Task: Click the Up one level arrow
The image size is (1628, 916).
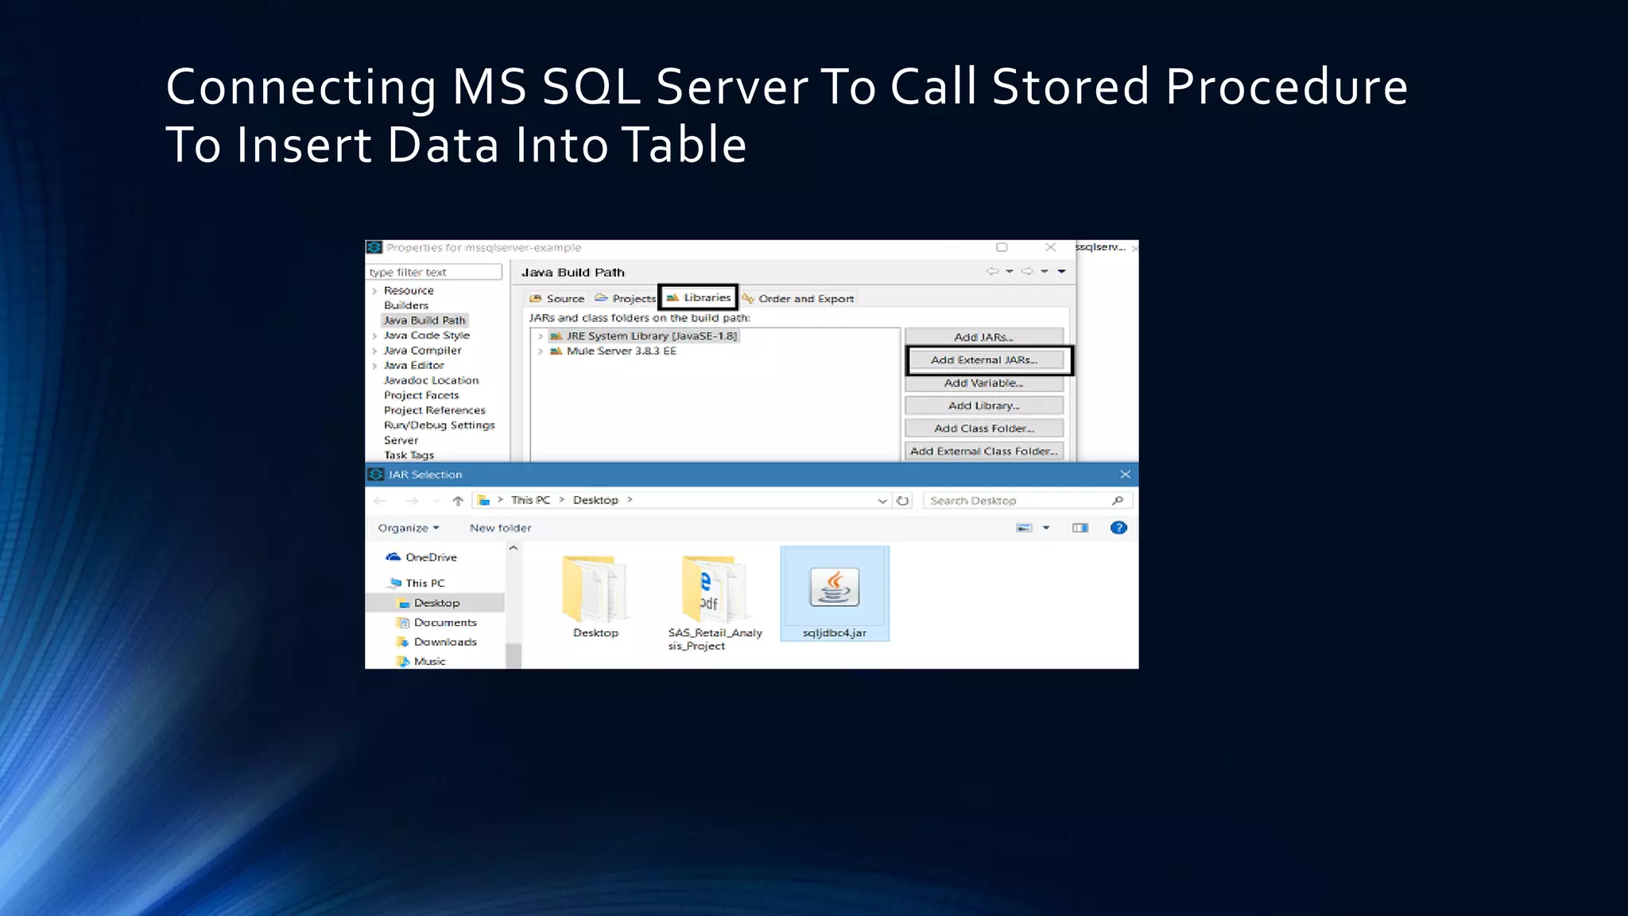Action: [x=458, y=501]
